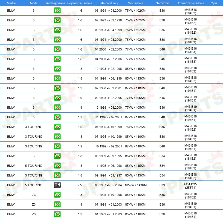Screen dimensions: 223x219
Task: Click the petrol icon for 5 TOURING 09.1994 -> 01.1997
Action: (57, 175)
